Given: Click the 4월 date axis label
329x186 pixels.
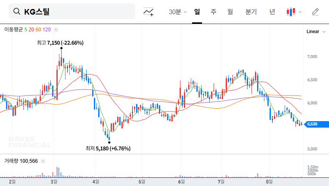Looking at the screenshot, I should [96, 182].
